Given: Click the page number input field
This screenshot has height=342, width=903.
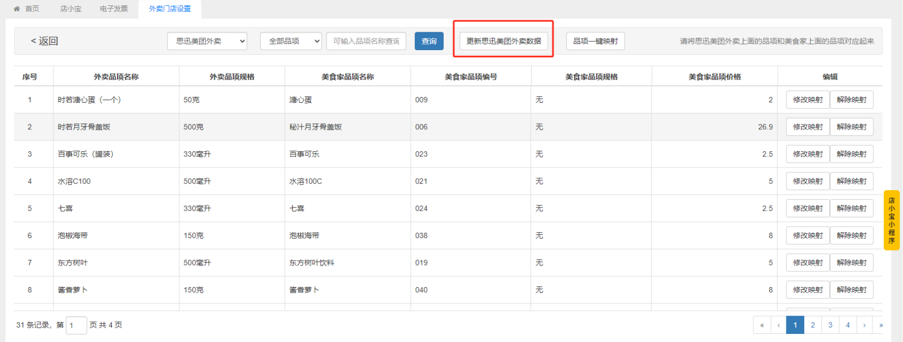Looking at the screenshot, I should tap(76, 325).
